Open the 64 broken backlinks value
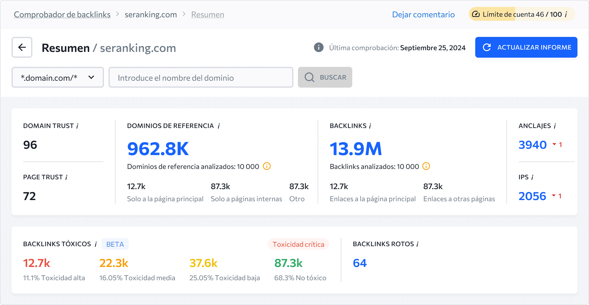Viewport: 589px width, 305px height. 360,263
